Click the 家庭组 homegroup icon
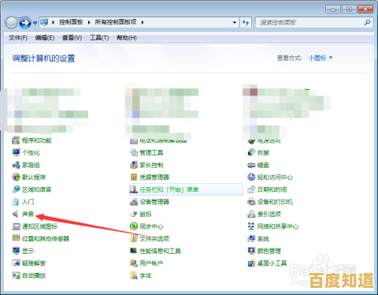378x295 pixels. 16,165
